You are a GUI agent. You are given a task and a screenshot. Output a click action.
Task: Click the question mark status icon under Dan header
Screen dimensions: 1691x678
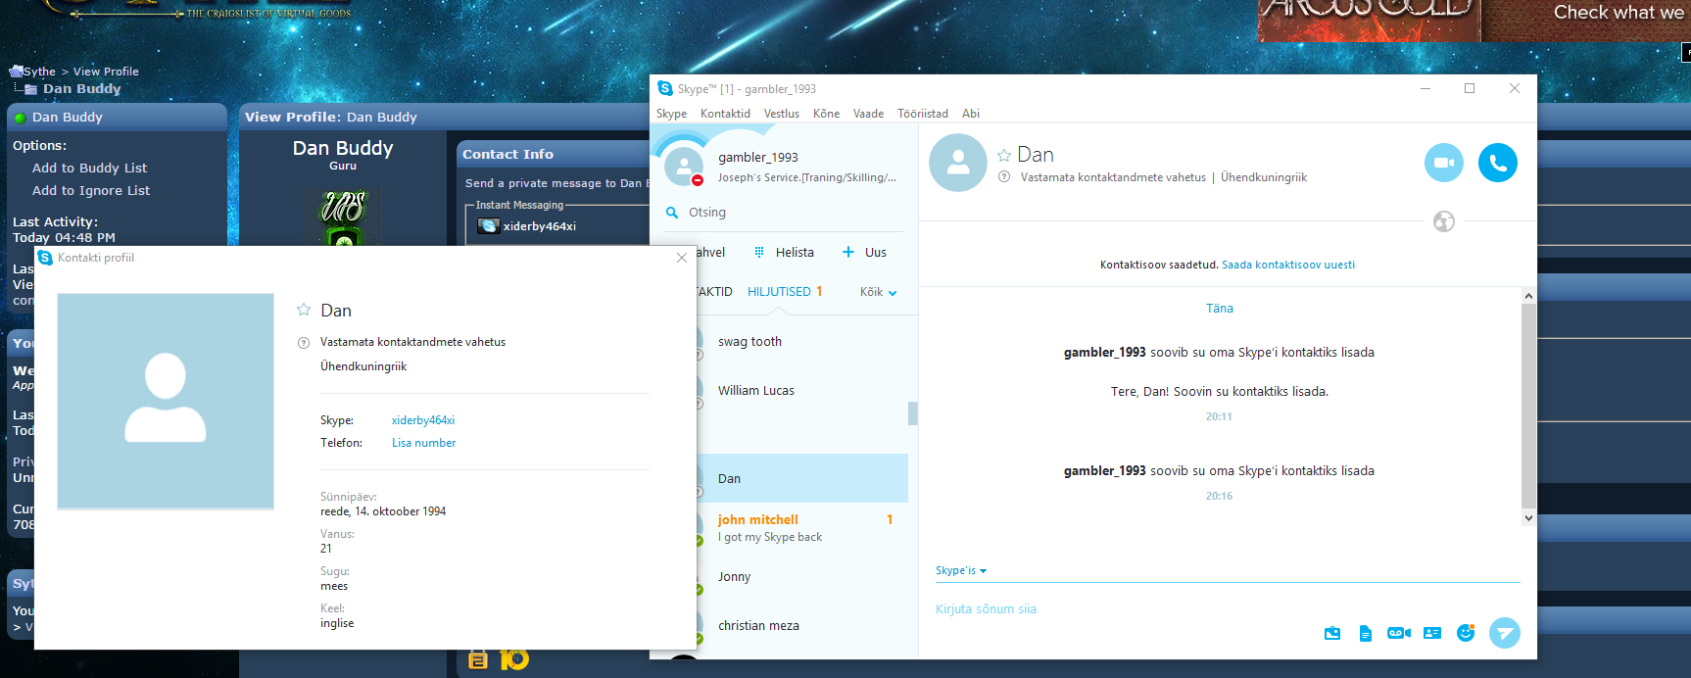coord(1004,177)
